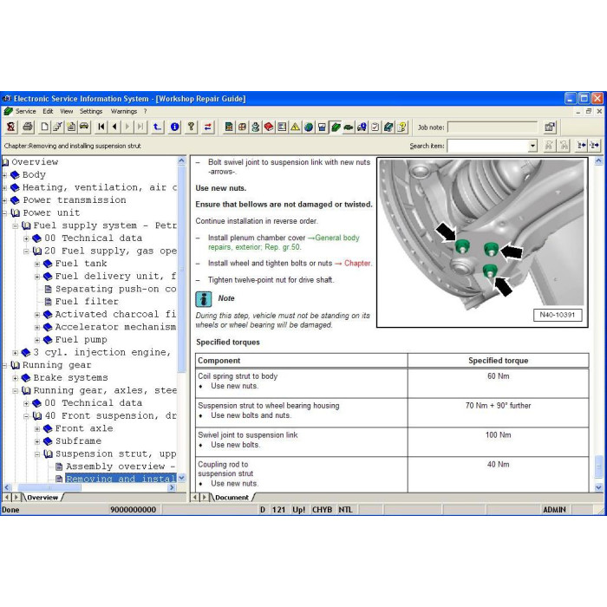Follow the red Chapter link
Viewport: 607px width, 607px height.
pyautogui.click(x=357, y=264)
